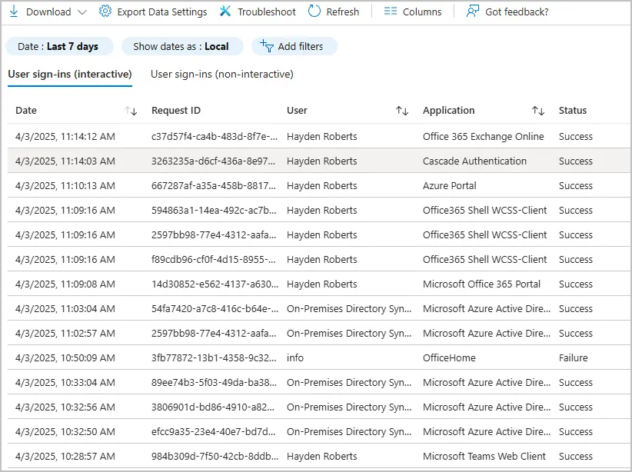Click the Got feedback person icon

472,12
